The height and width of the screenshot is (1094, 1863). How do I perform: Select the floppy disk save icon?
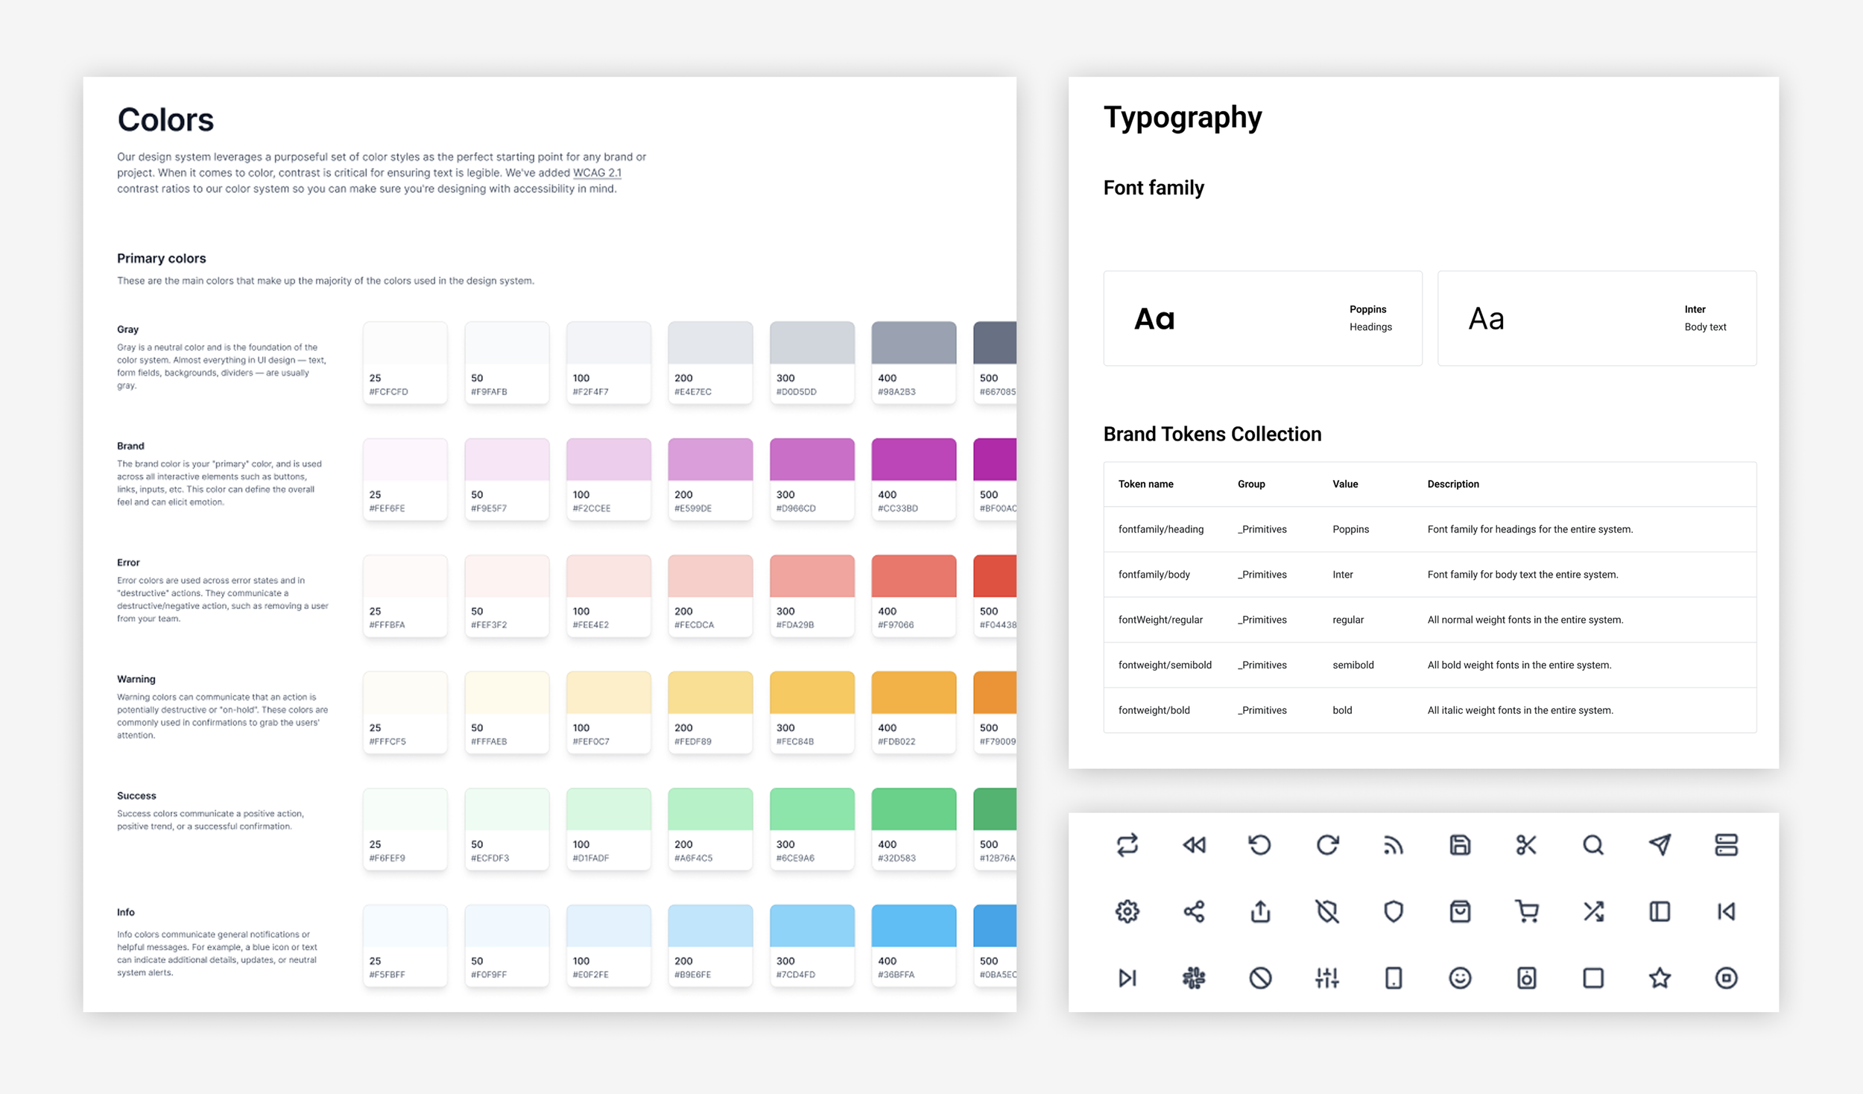[x=1459, y=844]
